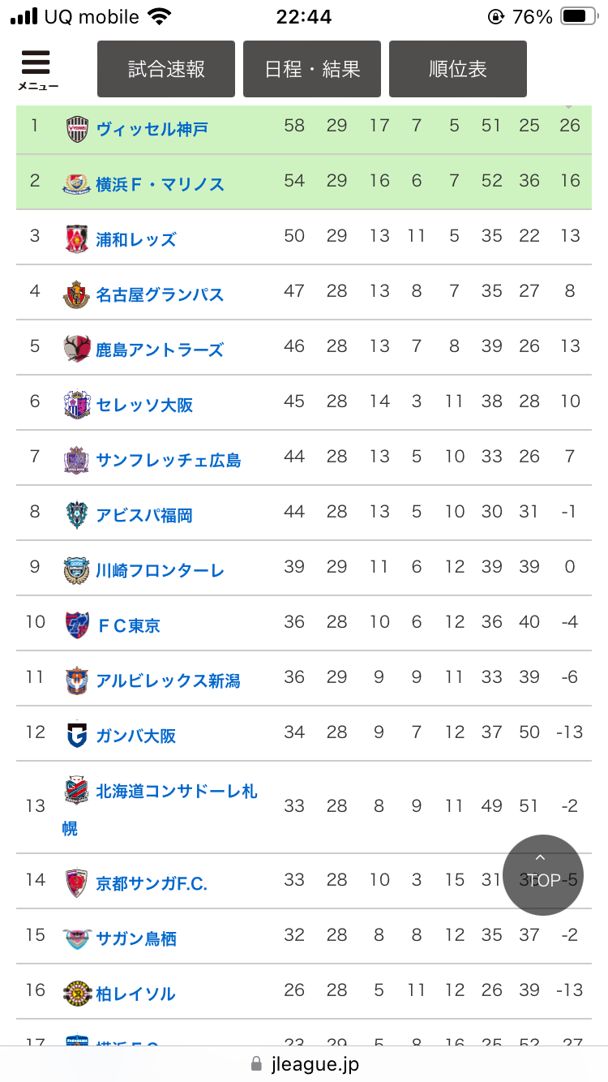Tap the Kawasaki Frontale emblem
608x1082 pixels.
pyautogui.click(x=77, y=570)
